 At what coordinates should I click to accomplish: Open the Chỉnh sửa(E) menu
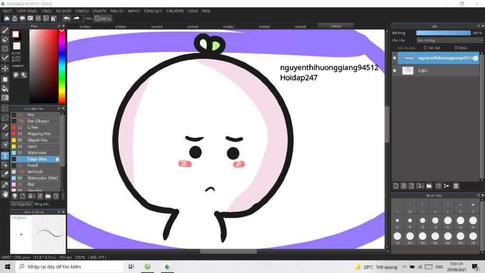pos(27,11)
